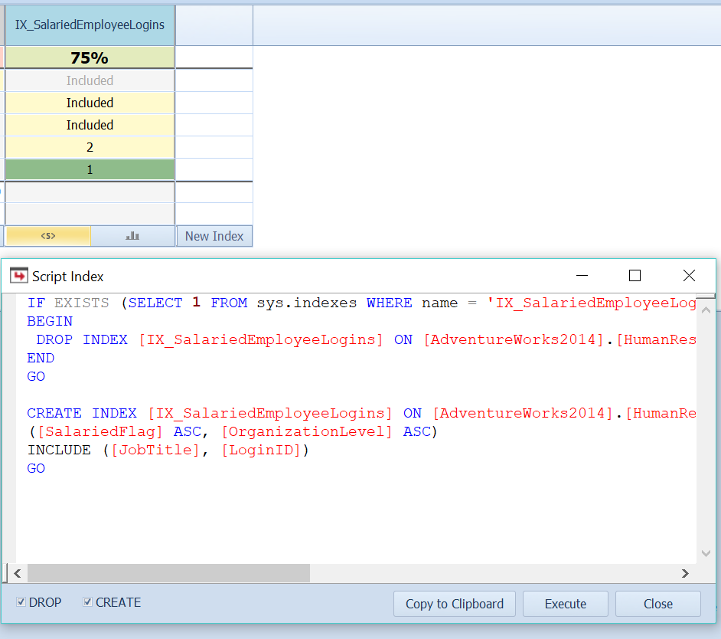
Task: Open the New Index tab
Action: click(214, 236)
